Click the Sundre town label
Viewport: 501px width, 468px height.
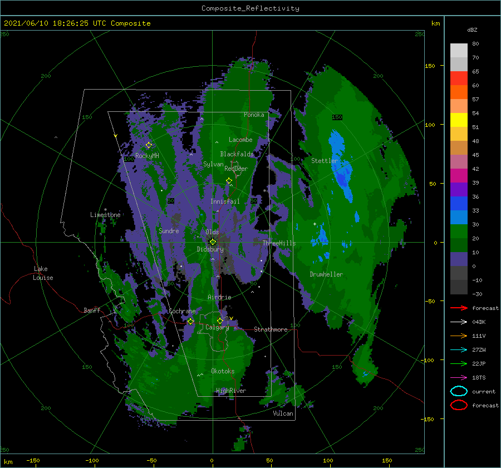pyautogui.click(x=169, y=230)
